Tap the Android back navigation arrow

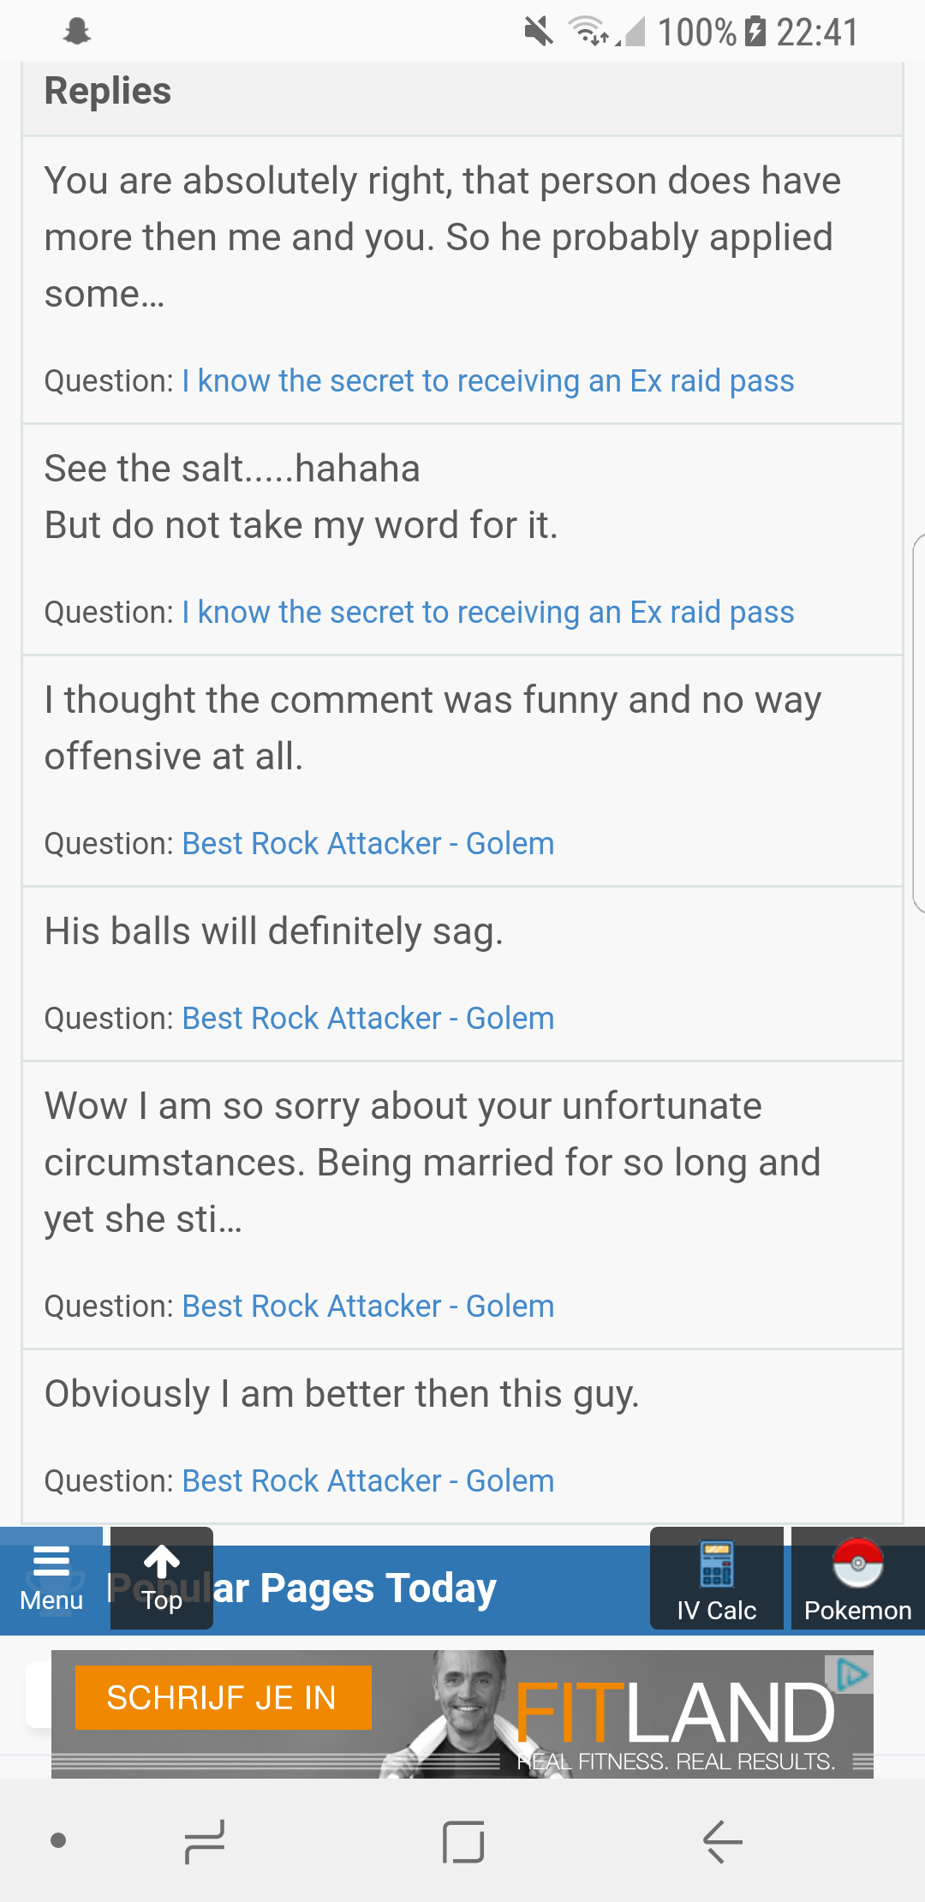click(x=722, y=1841)
